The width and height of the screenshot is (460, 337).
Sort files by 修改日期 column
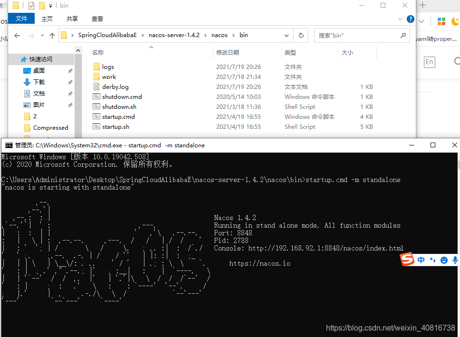228,53
